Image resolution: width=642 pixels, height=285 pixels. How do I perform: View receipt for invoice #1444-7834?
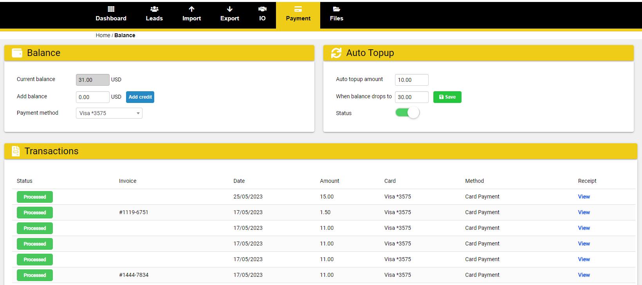tap(584, 275)
